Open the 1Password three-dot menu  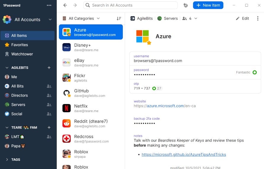point(49,5)
